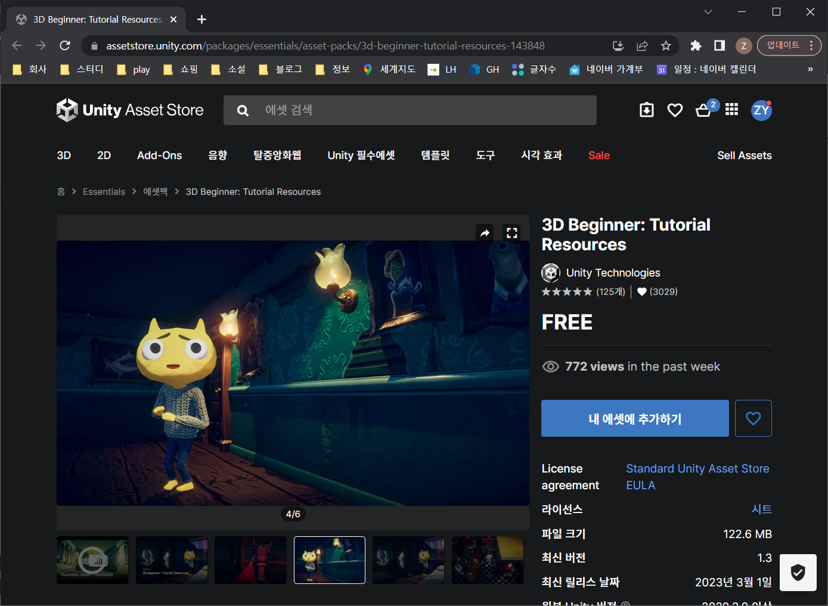Toggle browser side panel icon
Viewport: 828px width, 606px height.
[x=720, y=46]
